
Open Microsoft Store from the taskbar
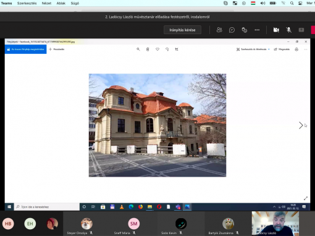[103, 207]
